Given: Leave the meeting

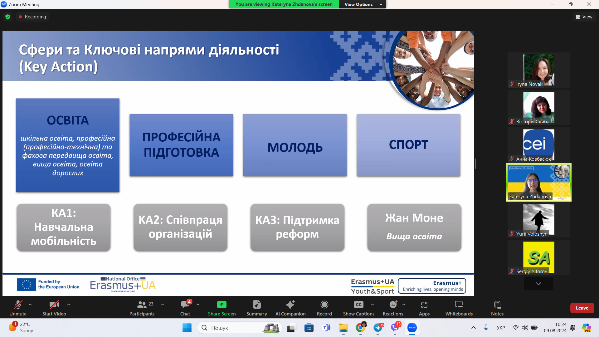Looking at the screenshot, I should 582,308.
